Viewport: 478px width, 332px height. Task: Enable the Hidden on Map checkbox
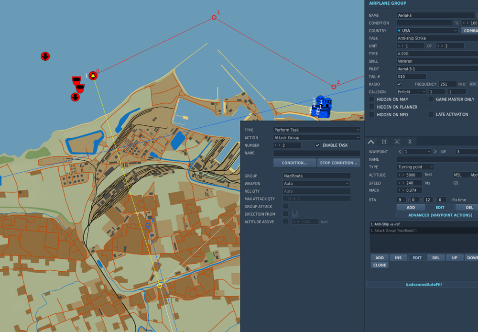[x=372, y=100]
